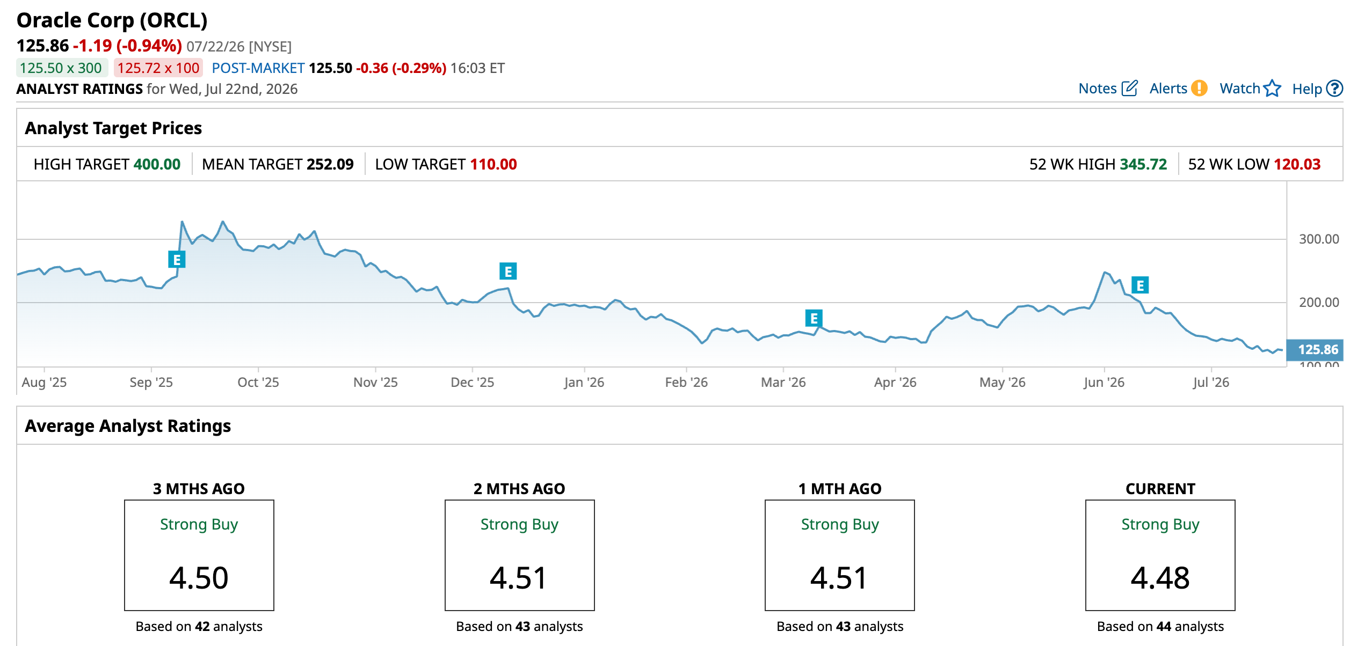Image resolution: width=1350 pixels, height=646 pixels.
Task: Click the Help link
Action: coord(1307,89)
